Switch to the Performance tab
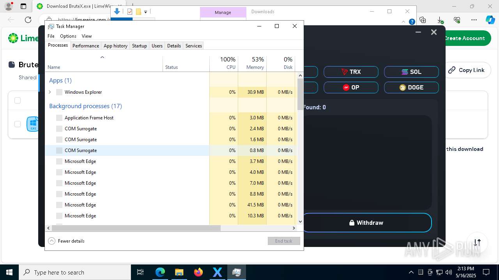The image size is (499, 280). click(86, 46)
